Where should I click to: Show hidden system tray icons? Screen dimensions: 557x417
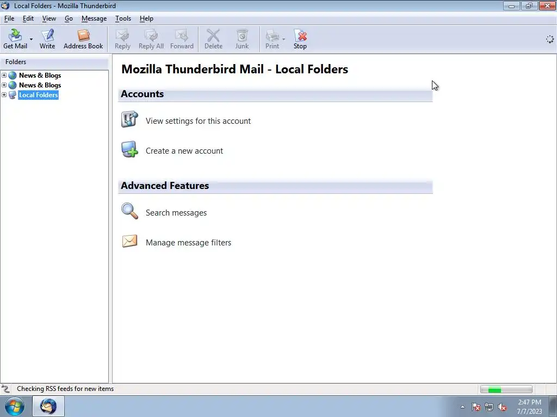(x=462, y=407)
